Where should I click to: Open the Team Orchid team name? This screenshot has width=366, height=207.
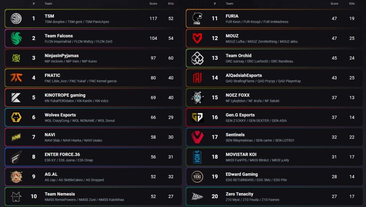[238, 56]
